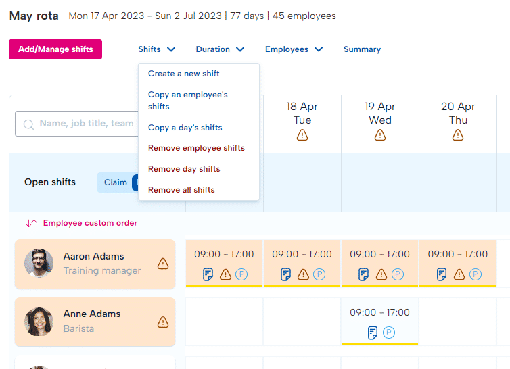The width and height of the screenshot is (510, 369).
Task: Select Copy an employee's shifts
Action: tap(187, 101)
